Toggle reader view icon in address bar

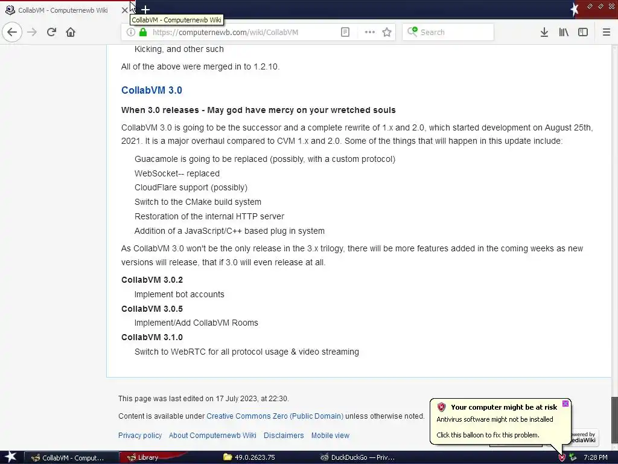[345, 32]
